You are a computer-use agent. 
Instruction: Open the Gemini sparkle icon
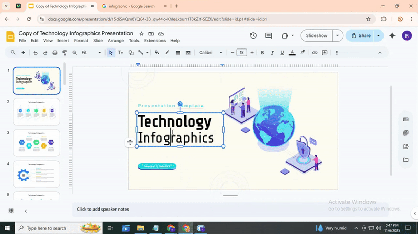tap(392, 36)
